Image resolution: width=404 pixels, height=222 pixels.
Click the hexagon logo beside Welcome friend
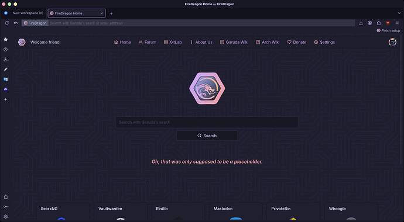click(22, 42)
